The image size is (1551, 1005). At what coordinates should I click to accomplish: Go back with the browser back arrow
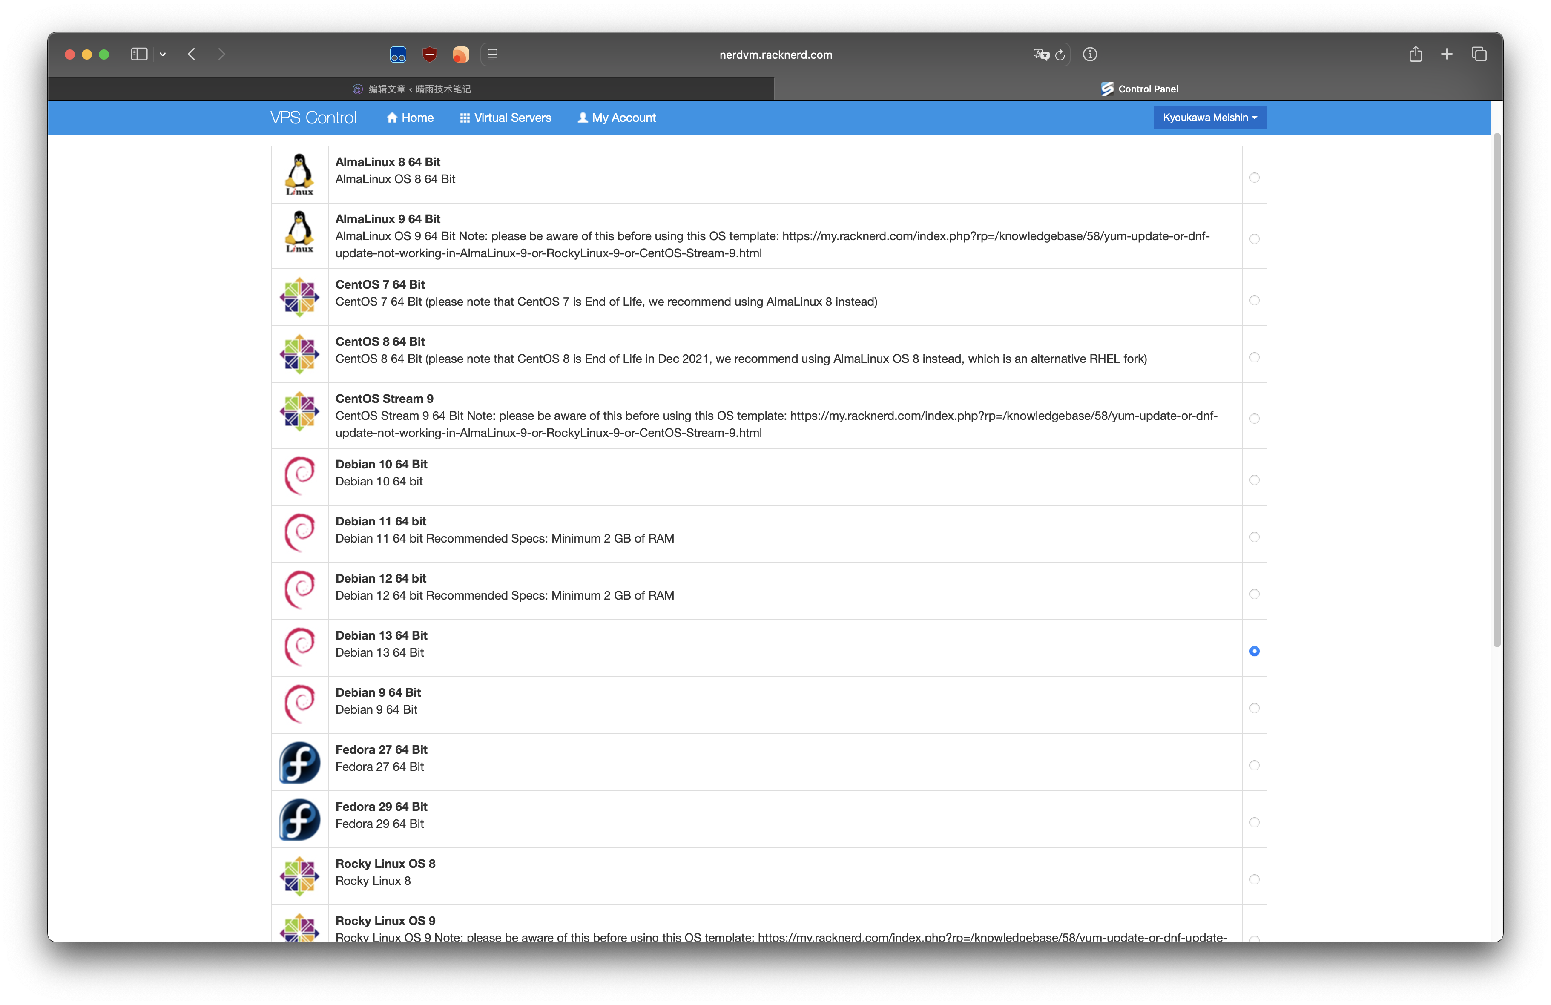[x=192, y=54]
